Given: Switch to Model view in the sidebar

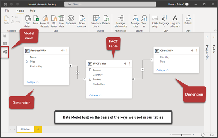Looking at the screenshot, I should pos(5,52).
